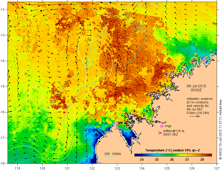Viewport: 222px width, 171px height.
Task: Click colorbar tick label '24'
Action: (142, 160)
